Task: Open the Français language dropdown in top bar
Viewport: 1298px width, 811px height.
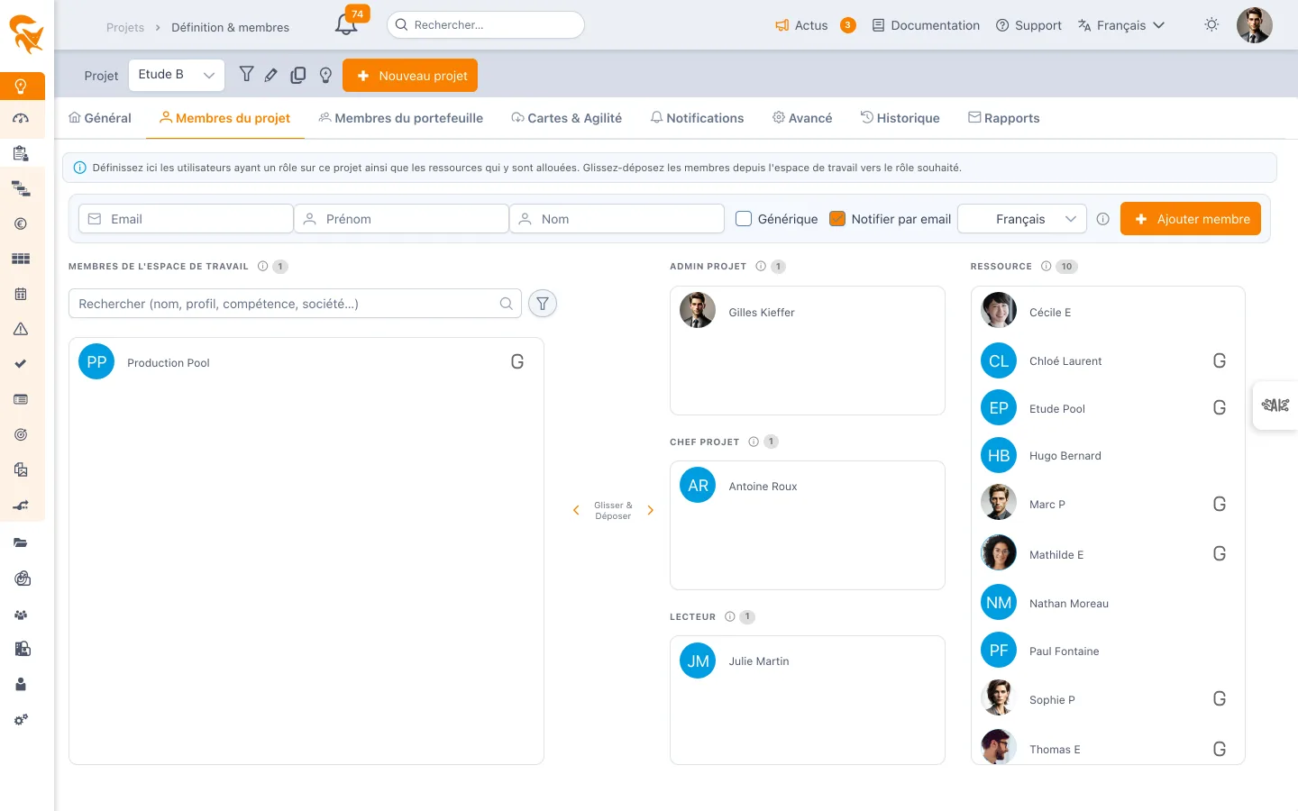Action: [x=1121, y=25]
